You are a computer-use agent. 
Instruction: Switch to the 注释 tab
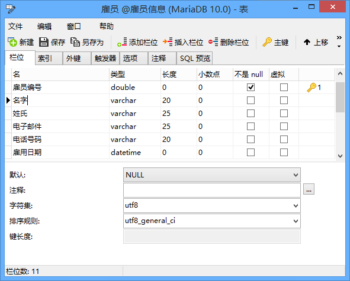pos(162,59)
